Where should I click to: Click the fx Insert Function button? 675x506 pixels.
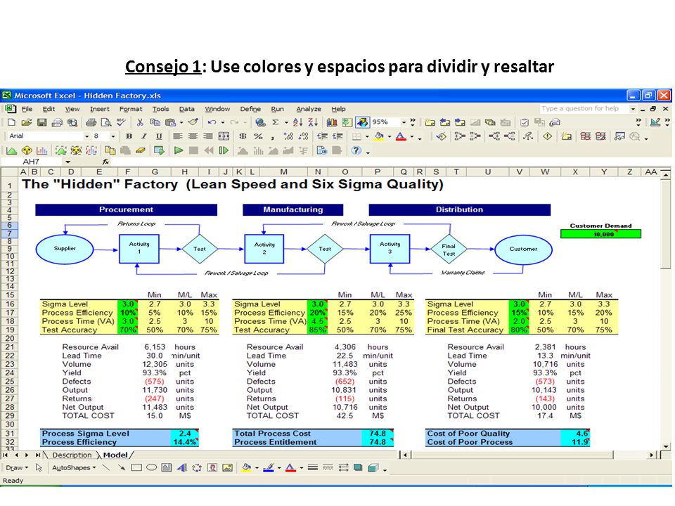[105, 162]
